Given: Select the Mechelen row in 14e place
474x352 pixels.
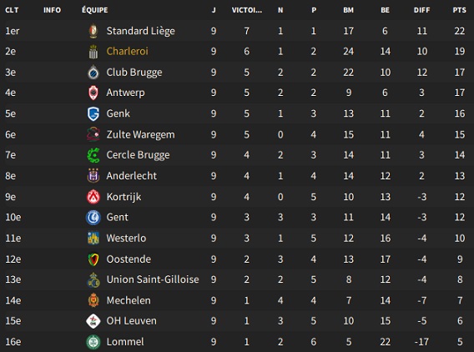Looking at the screenshot, I should [x=237, y=300].
